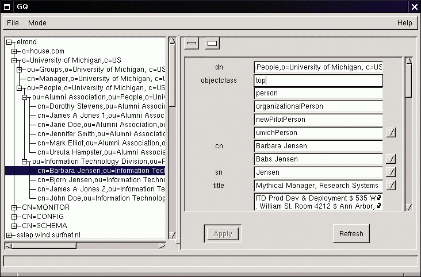Click the show-all button with the rectangle icon
This screenshot has height=277, width=421.
(212, 43)
